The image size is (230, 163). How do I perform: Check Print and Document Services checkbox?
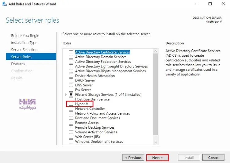tap(71, 118)
